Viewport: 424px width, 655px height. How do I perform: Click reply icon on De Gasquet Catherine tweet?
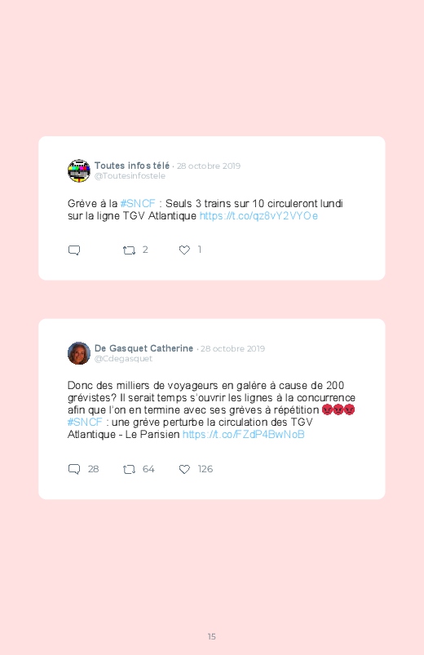coord(74,469)
